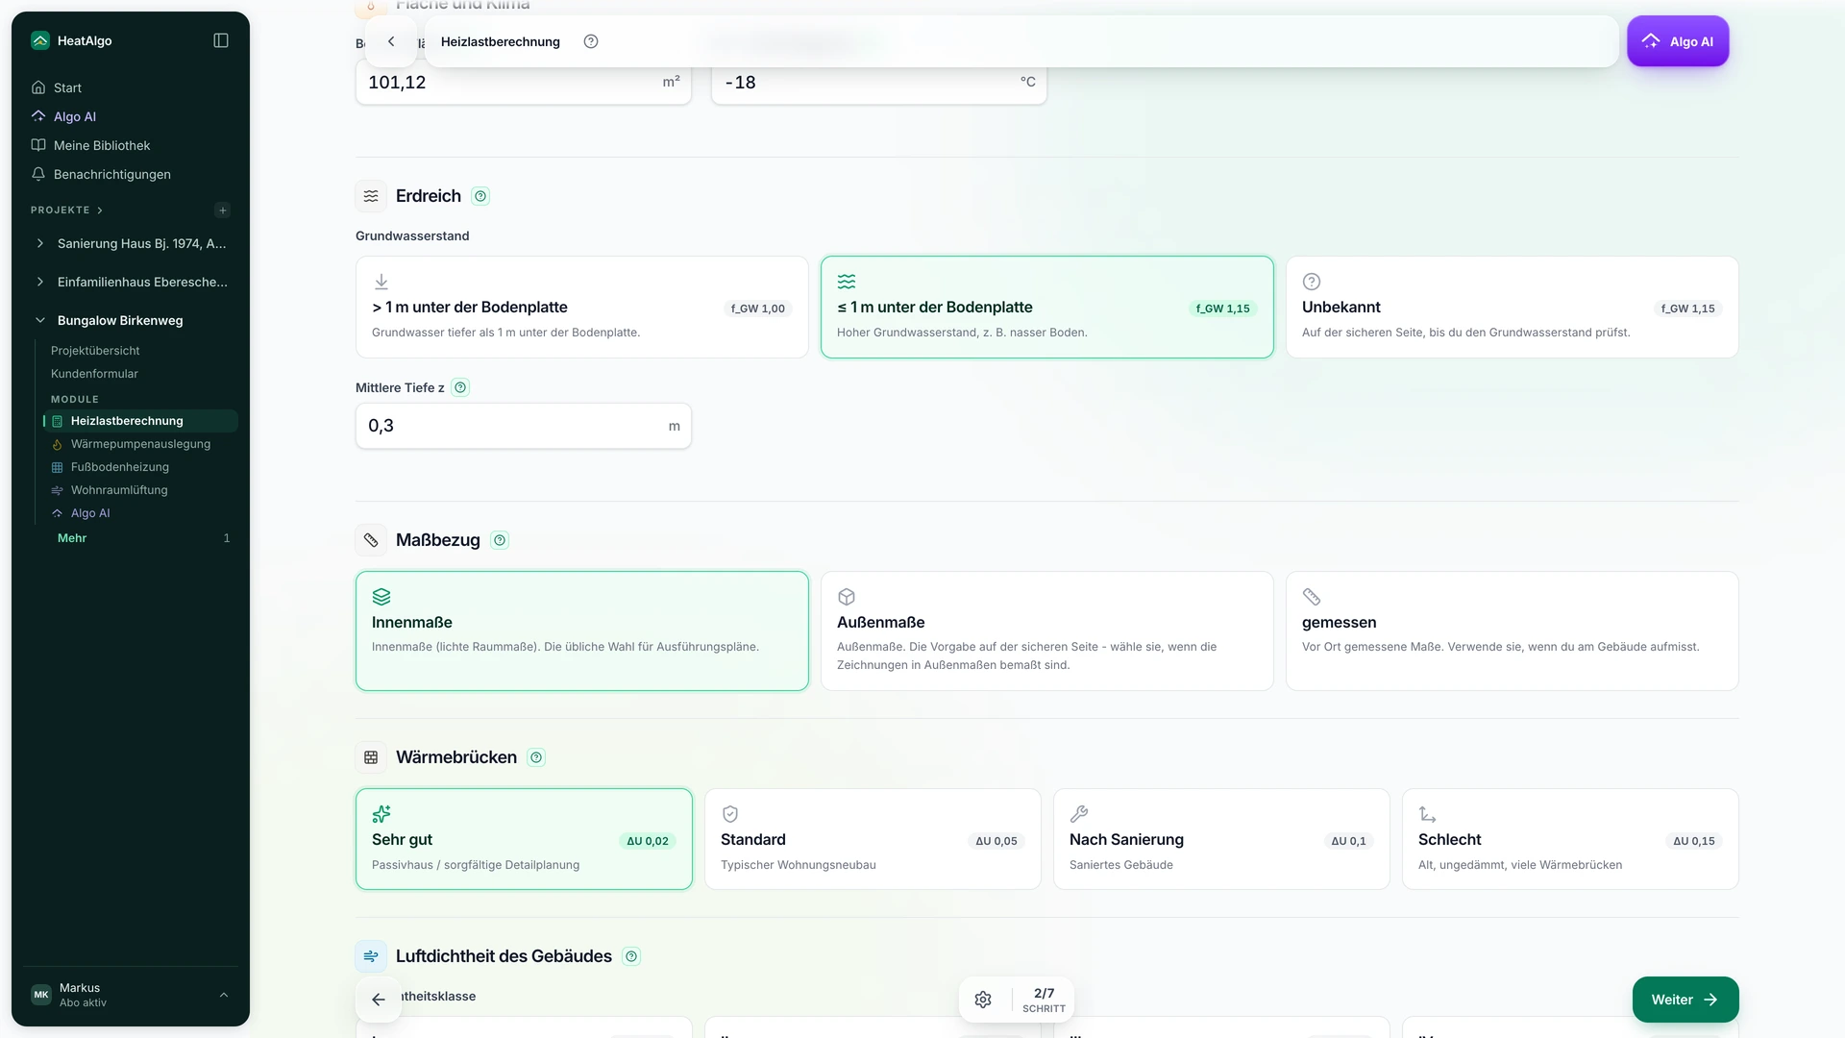Screen dimensions: 1845x1038
Task: Choose Nach Sanierung thermal bridge card
Action: (x=1221, y=839)
